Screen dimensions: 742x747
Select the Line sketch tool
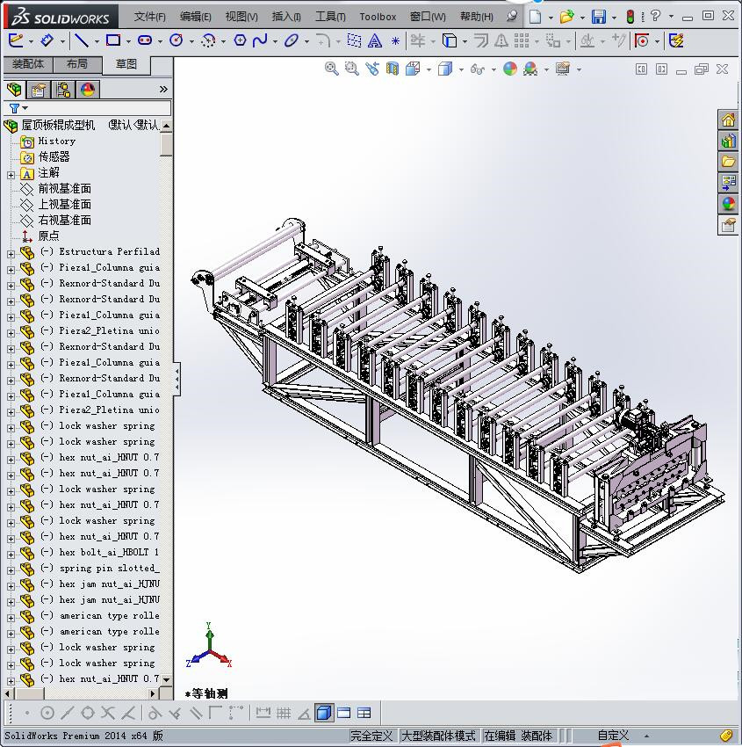pos(82,41)
